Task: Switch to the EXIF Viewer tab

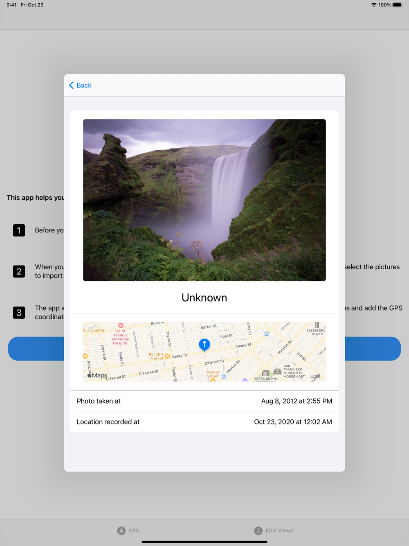Action: (x=274, y=530)
